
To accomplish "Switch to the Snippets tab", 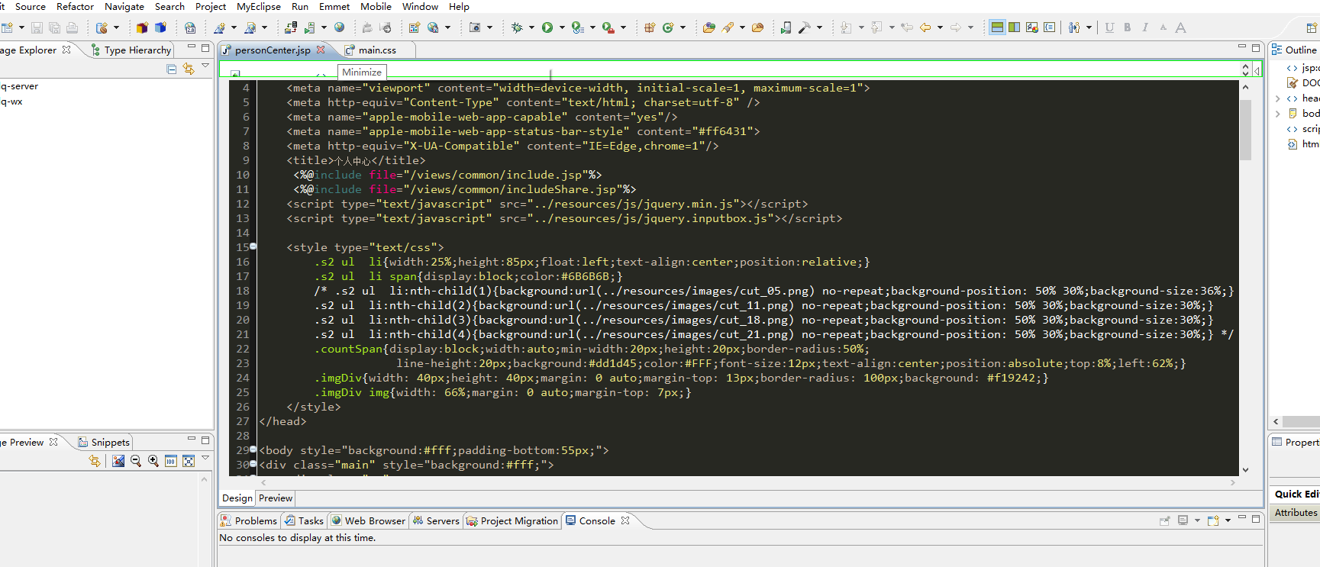I will (x=105, y=442).
